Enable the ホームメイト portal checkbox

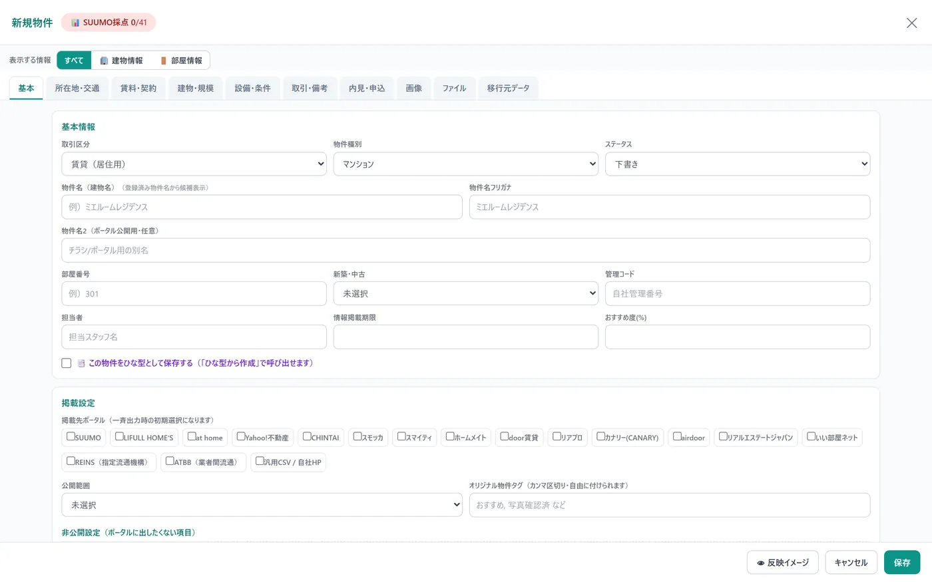(x=450, y=436)
